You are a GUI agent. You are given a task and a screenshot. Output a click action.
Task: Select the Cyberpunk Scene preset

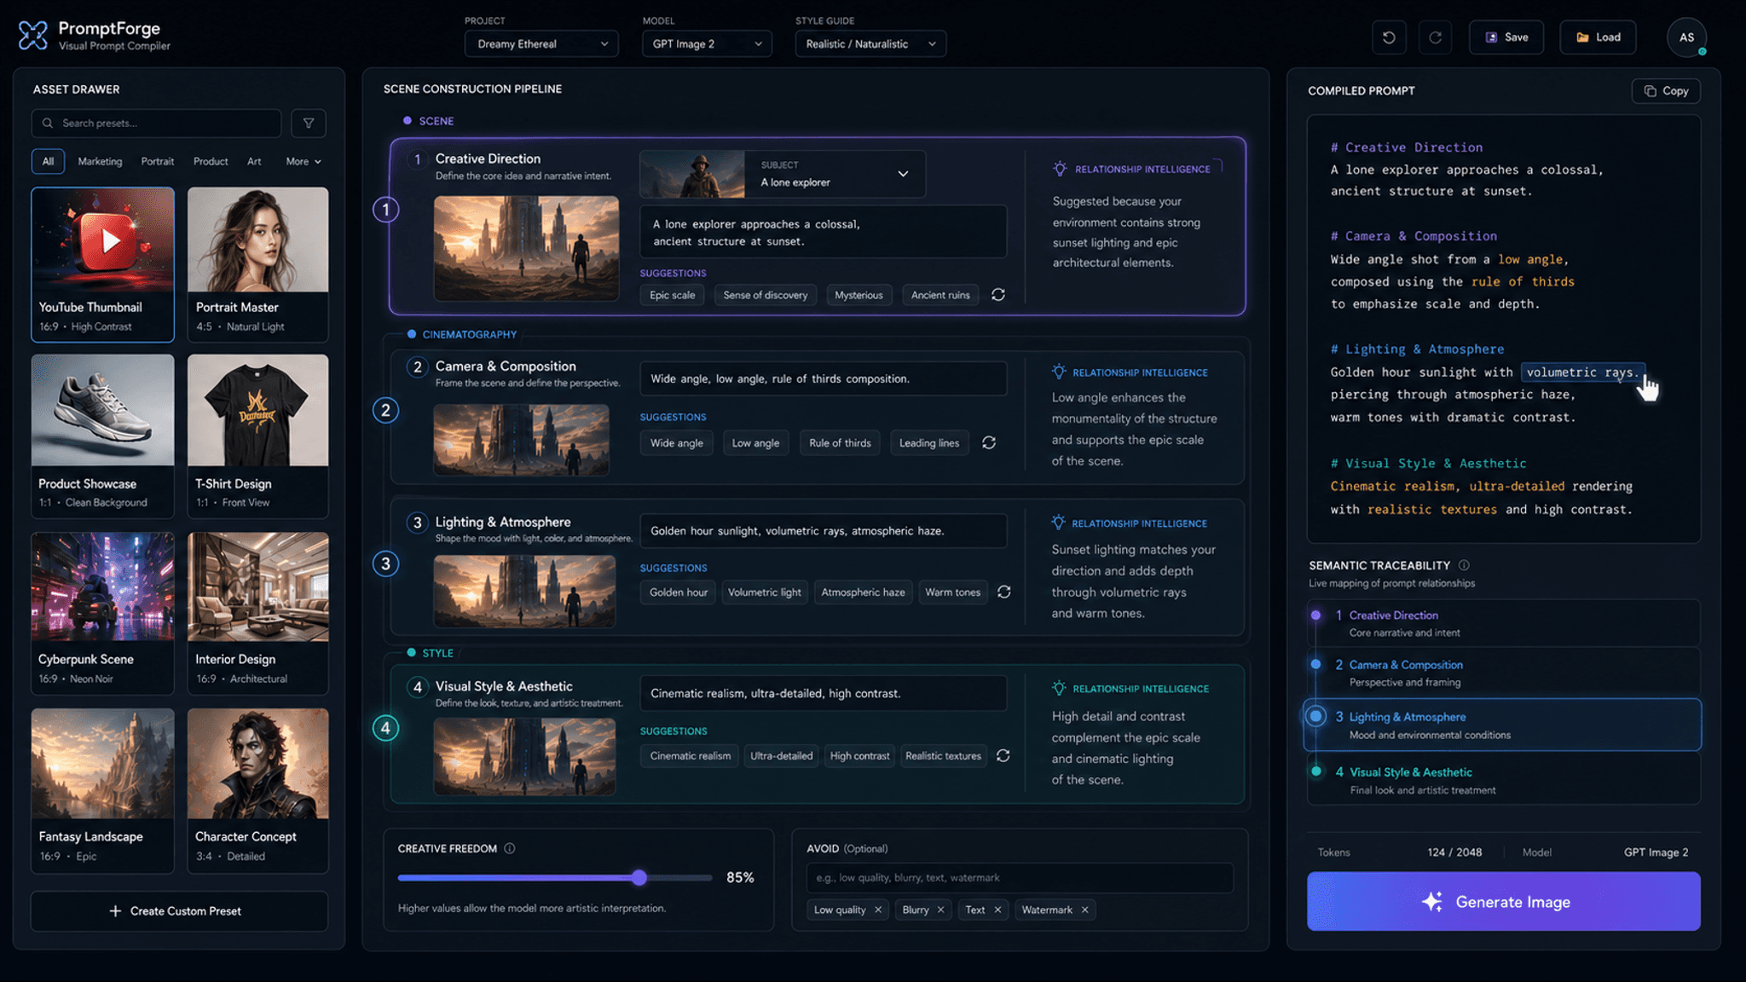coord(102,613)
